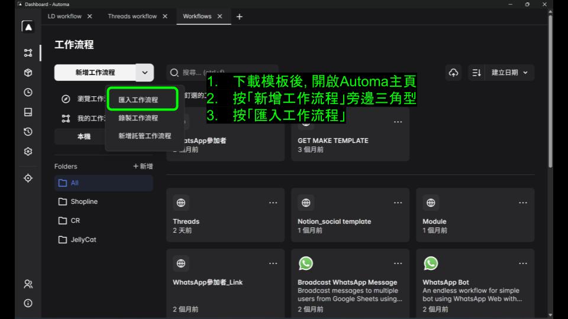Open the Automa logo home icon
This screenshot has width=568, height=319.
coord(28,27)
